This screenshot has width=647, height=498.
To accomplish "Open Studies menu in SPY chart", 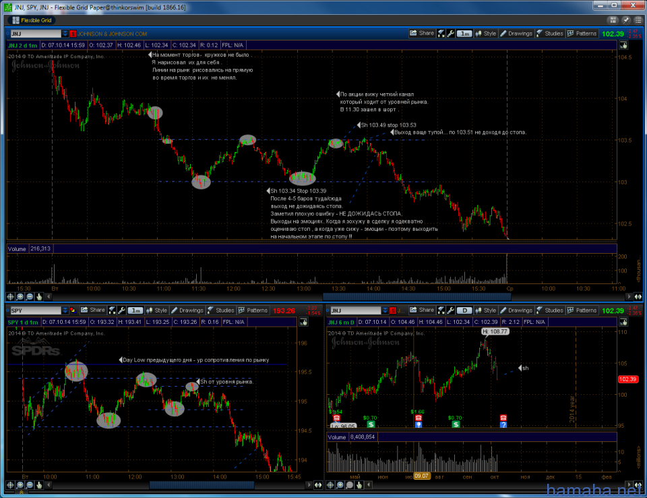I will pyautogui.click(x=221, y=310).
